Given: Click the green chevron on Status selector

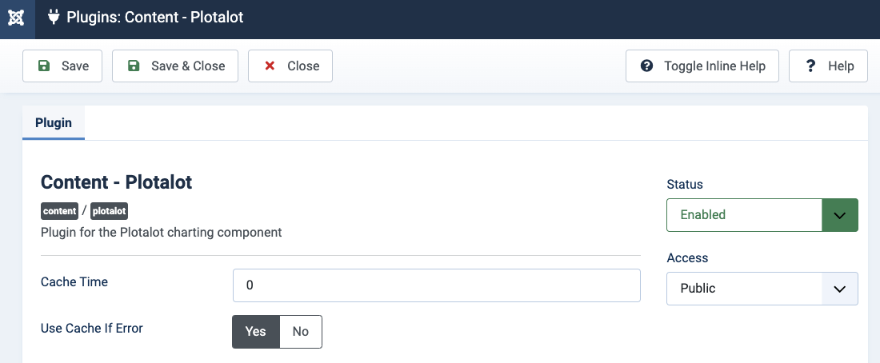Looking at the screenshot, I should (x=839, y=215).
